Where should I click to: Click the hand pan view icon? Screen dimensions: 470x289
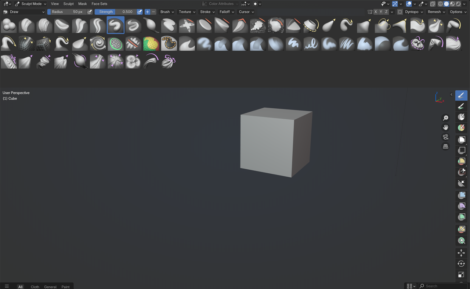[445, 127]
